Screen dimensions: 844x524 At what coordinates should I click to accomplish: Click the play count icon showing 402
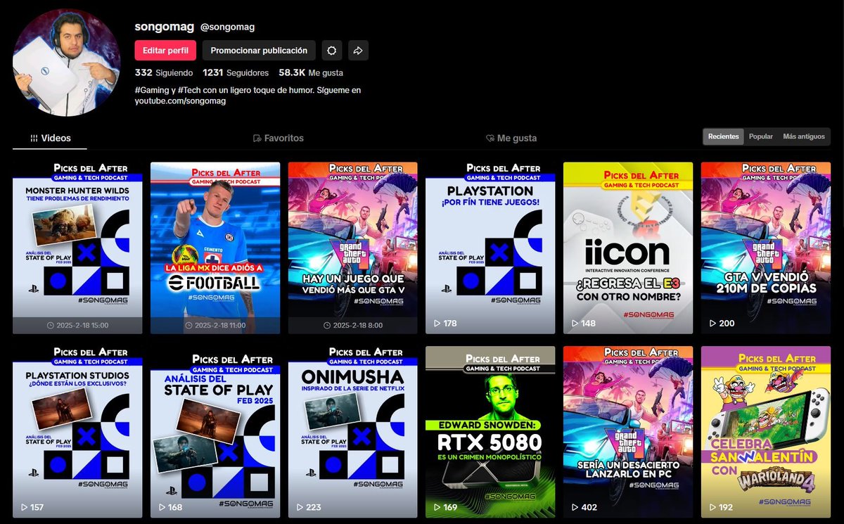pos(575,507)
